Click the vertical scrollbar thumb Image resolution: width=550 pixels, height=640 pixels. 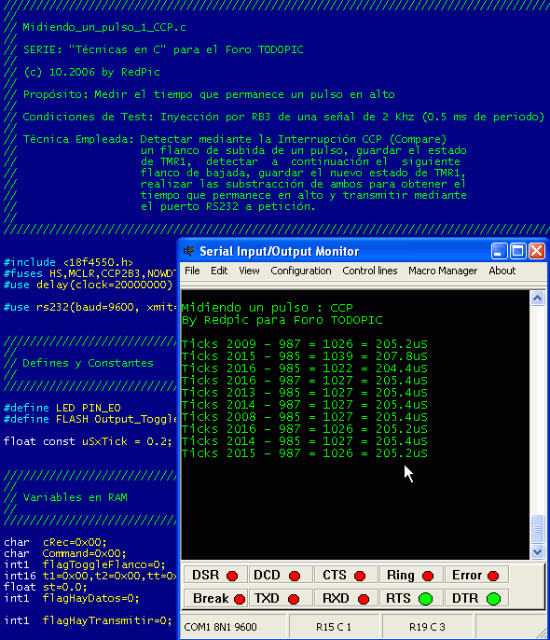pos(537,529)
